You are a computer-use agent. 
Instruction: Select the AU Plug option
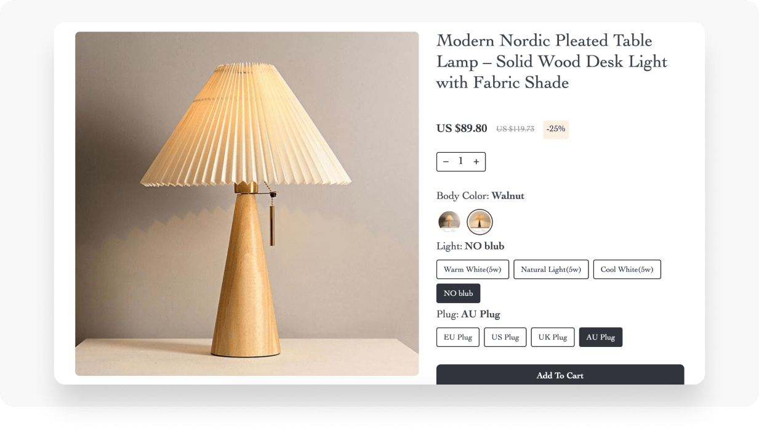pyautogui.click(x=601, y=337)
